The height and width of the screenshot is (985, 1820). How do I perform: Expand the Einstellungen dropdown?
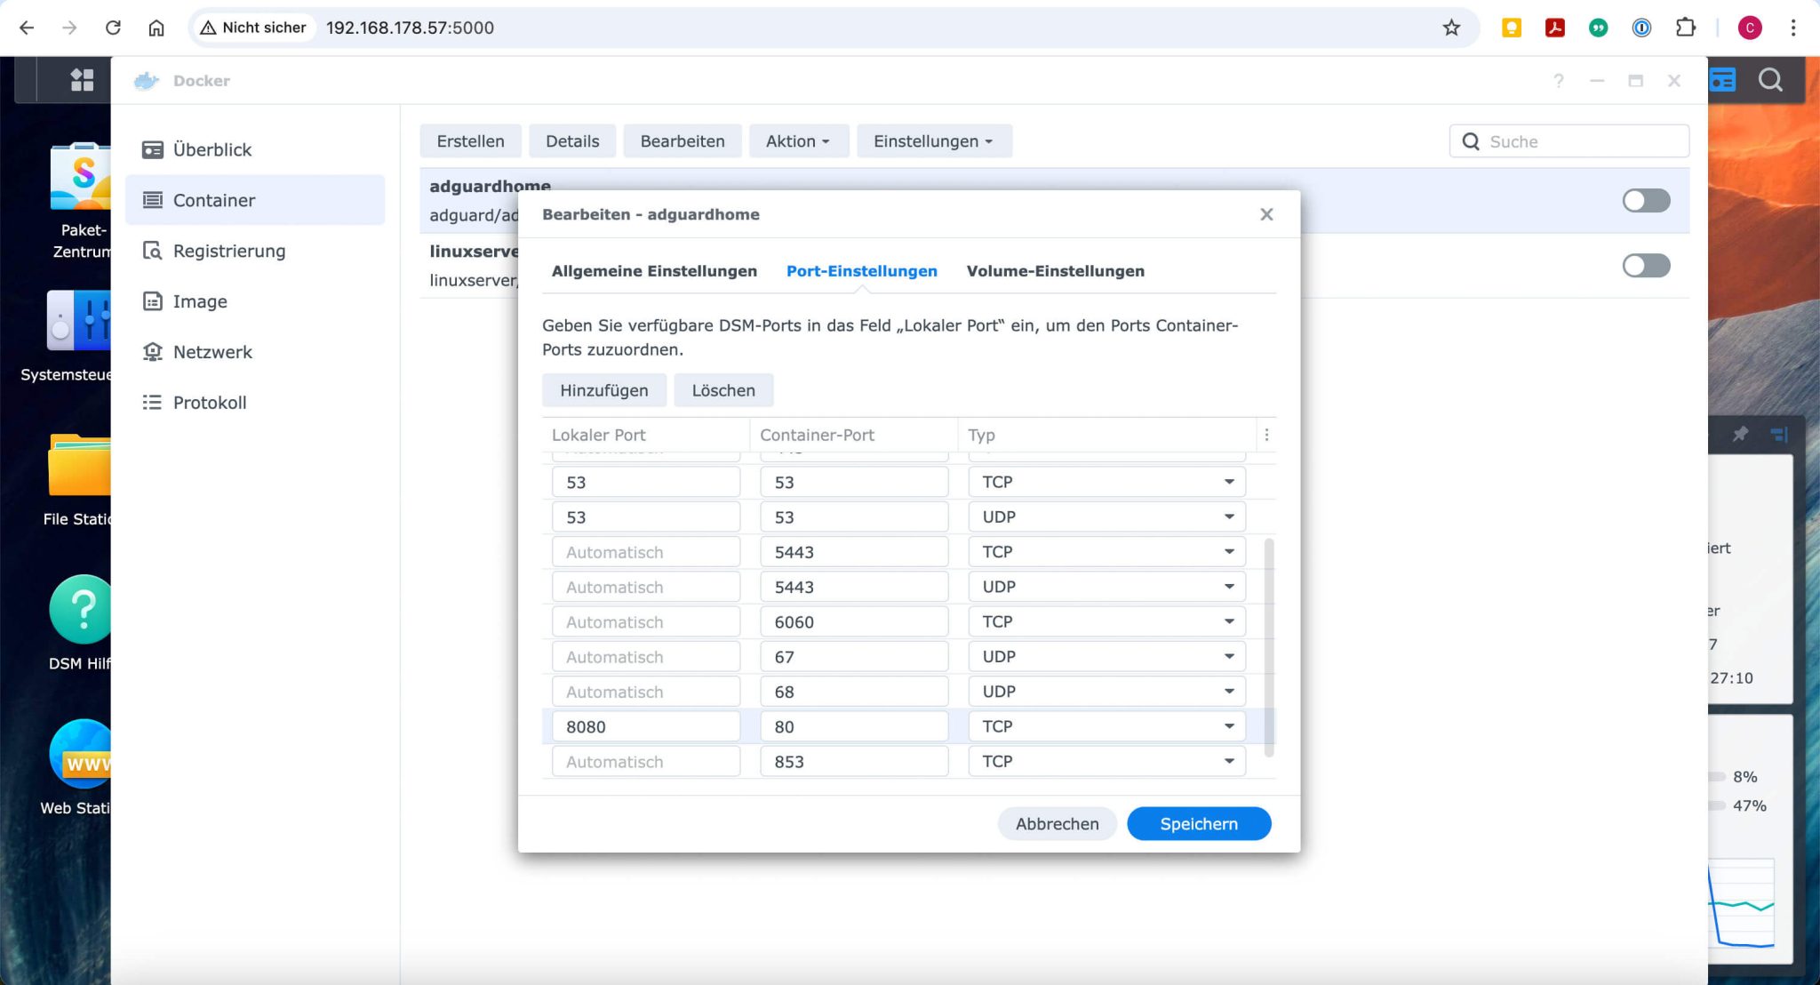click(x=933, y=140)
